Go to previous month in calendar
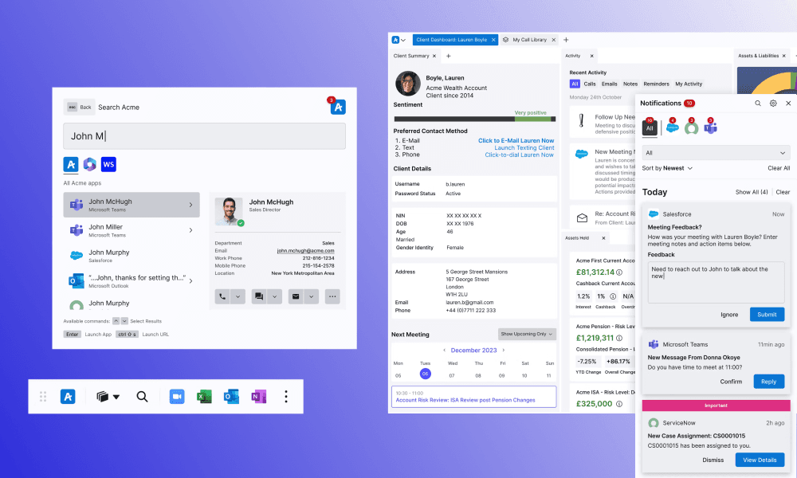Screen dimensions: 797x478 click(444, 350)
